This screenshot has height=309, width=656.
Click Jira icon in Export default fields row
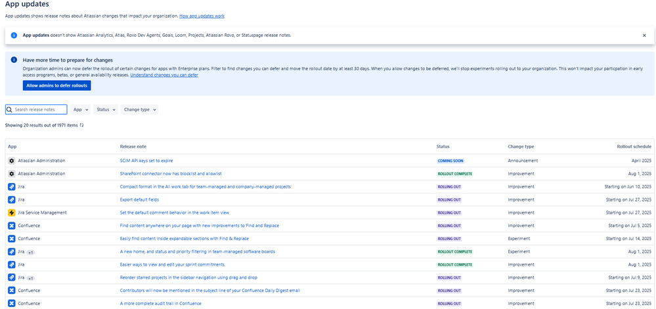[12, 199]
